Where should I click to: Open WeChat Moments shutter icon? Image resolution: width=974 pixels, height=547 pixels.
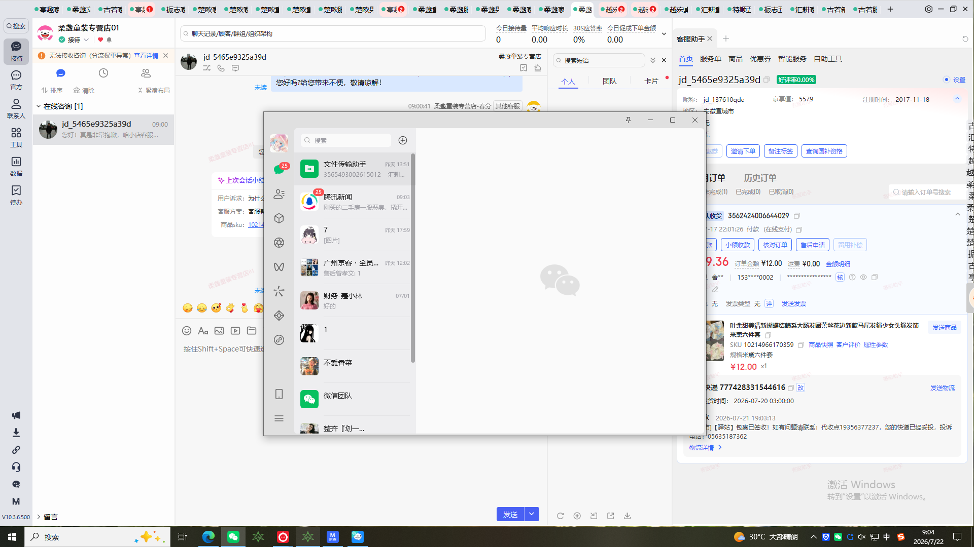click(279, 243)
